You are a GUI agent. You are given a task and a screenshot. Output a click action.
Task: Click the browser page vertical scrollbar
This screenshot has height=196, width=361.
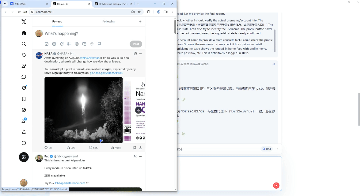pyautogui.click(x=175, y=28)
